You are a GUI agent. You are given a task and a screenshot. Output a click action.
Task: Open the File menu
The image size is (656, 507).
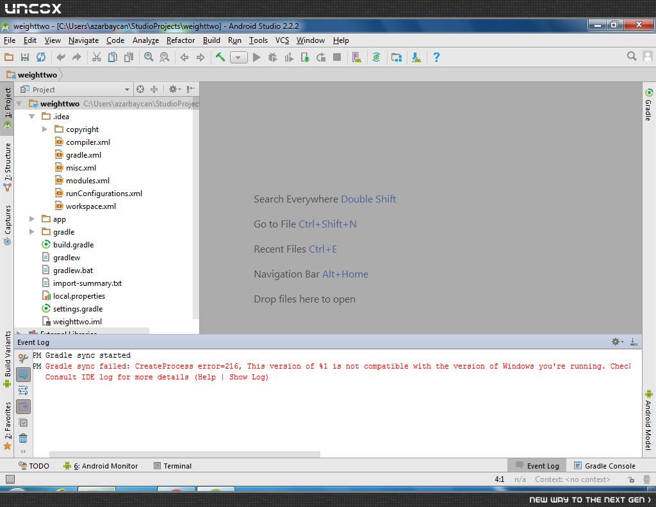point(9,40)
